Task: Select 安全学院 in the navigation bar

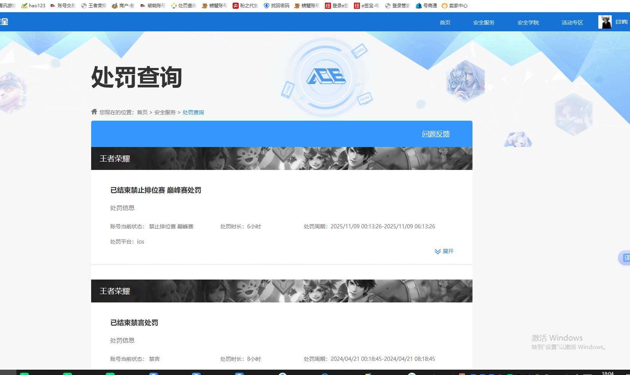Action: (x=527, y=22)
